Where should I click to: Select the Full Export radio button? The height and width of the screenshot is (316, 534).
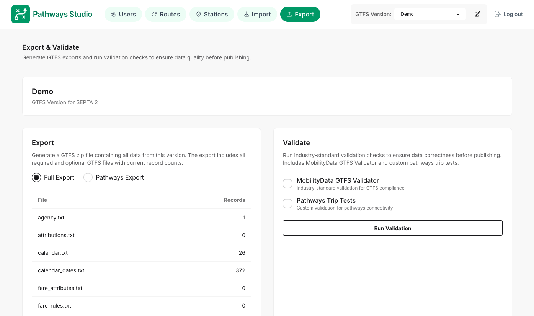pos(36,177)
